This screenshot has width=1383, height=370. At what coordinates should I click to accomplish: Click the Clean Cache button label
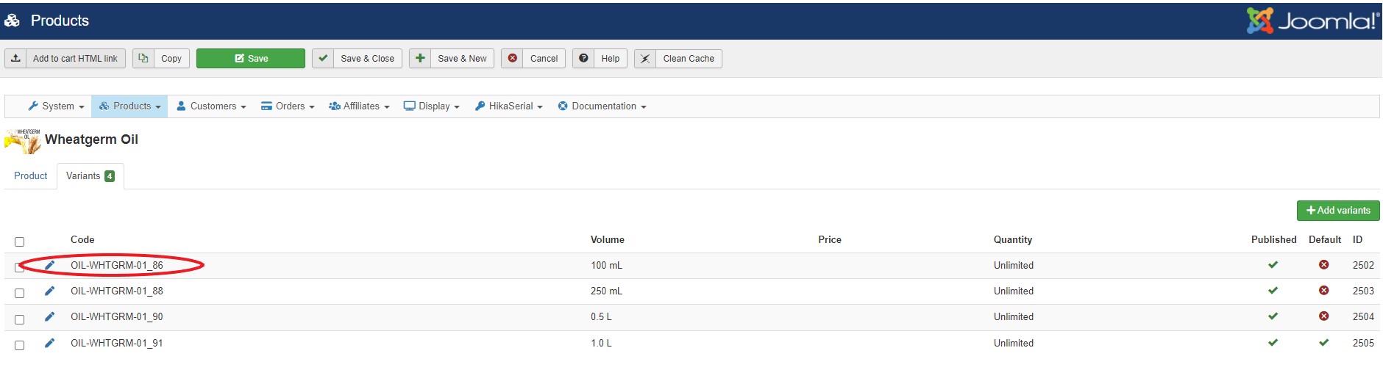point(689,59)
